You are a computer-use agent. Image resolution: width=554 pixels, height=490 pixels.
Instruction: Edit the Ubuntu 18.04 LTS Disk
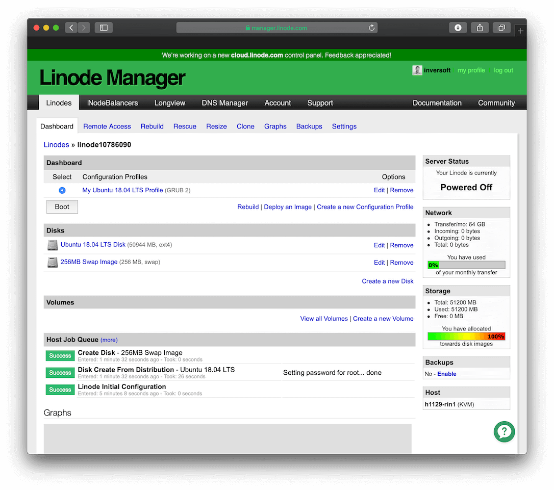point(379,245)
